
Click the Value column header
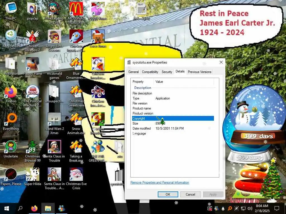click(184, 82)
